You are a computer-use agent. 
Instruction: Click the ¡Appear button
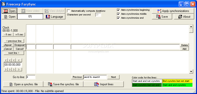click(x=8, y=45)
